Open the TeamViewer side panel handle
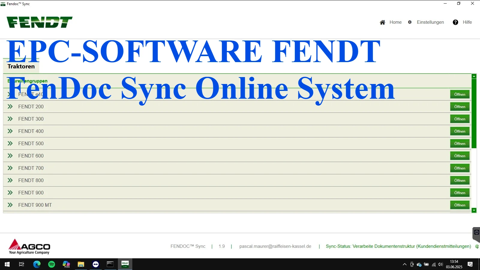The width and height of the screenshot is (480, 270). tap(476, 234)
